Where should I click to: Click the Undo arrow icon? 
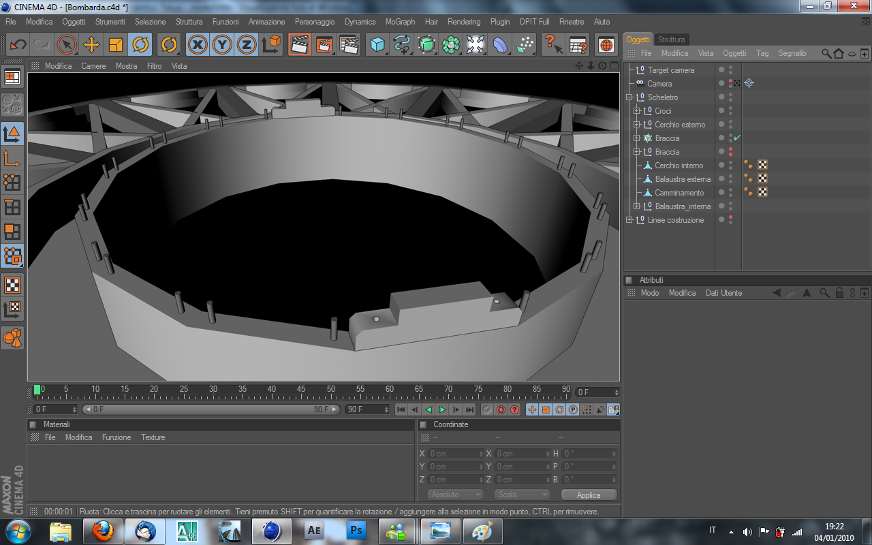click(18, 45)
